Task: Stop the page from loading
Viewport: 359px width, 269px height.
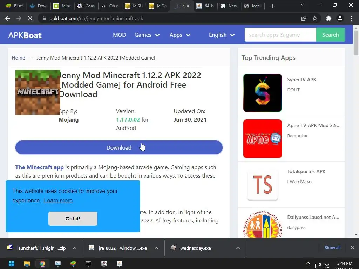Action: pyautogui.click(x=30, y=18)
